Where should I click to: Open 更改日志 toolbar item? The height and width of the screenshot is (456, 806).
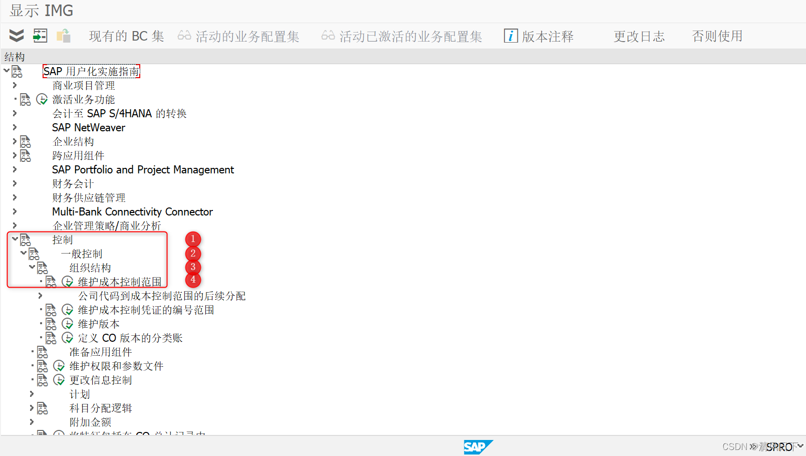pos(639,36)
